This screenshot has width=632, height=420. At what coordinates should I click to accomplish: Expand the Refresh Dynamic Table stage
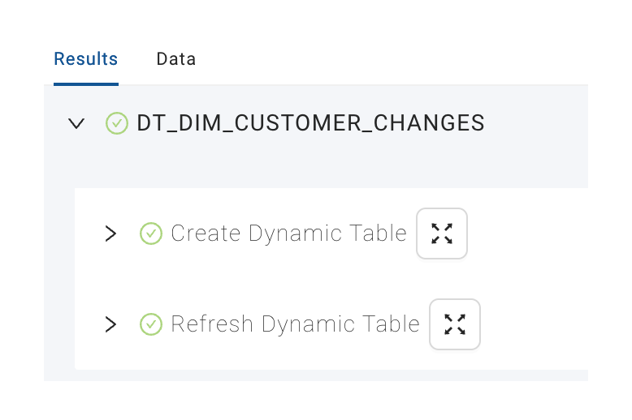[110, 324]
